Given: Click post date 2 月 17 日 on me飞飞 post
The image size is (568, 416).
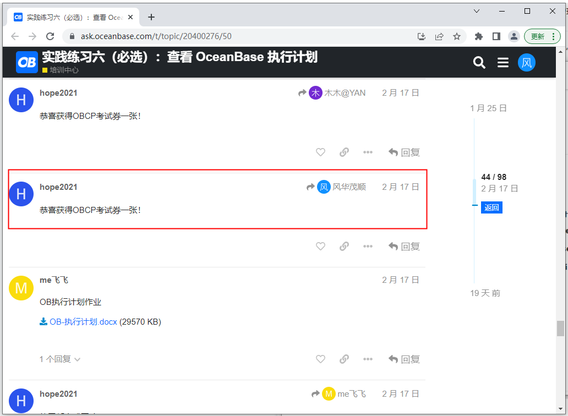Looking at the screenshot, I should coord(400,280).
